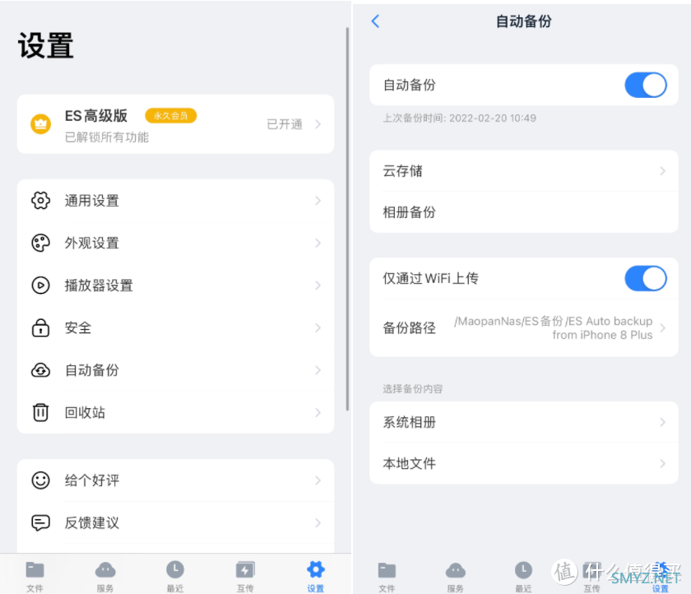
Task: Expand 外观设置 row chevron
Action: (318, 243)
